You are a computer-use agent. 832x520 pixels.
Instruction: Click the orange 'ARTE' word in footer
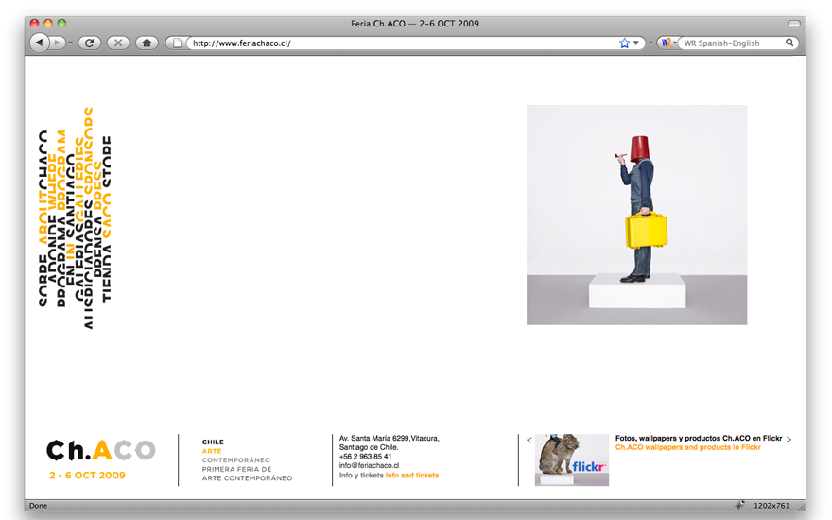coord(212,451)
